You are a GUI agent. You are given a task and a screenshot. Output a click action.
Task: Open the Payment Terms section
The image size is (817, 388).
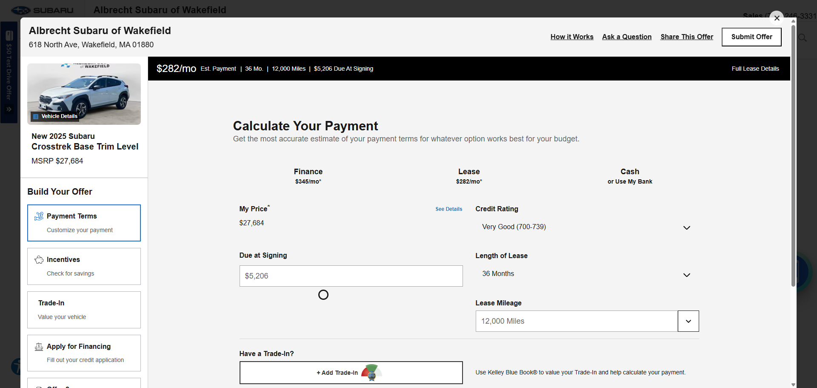click(x=84, y=223)
